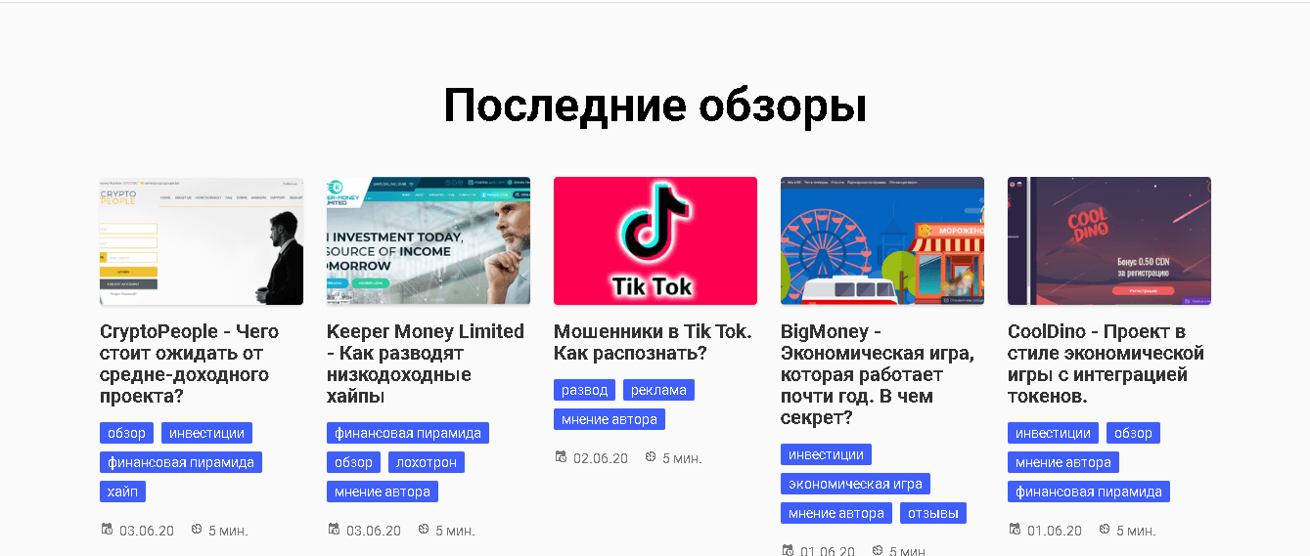Click clock icon under Keeper Money article
The width and height of the screenshot is (1310, 556).
click(x=424, y=530)
